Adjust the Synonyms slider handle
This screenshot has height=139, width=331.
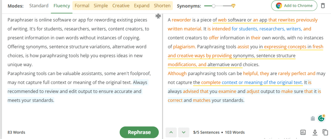point(213,6)
